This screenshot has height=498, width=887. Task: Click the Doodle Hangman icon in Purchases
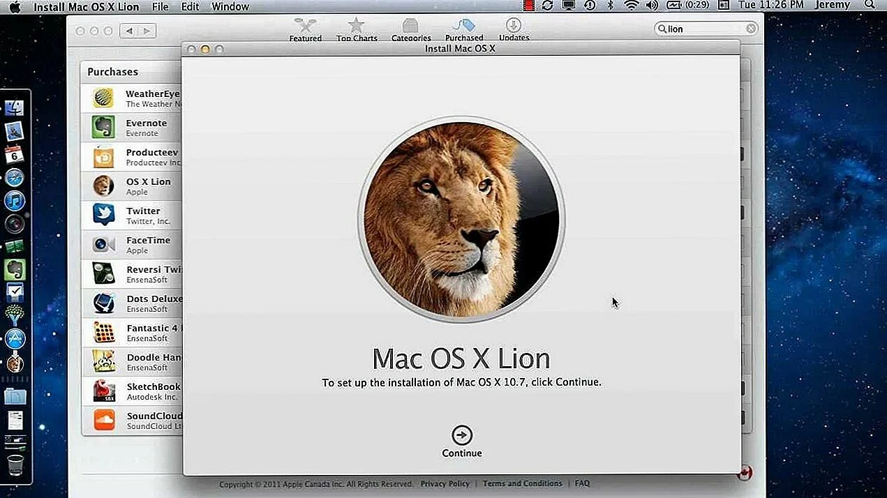pyautogui.click(x=103, y=361)
